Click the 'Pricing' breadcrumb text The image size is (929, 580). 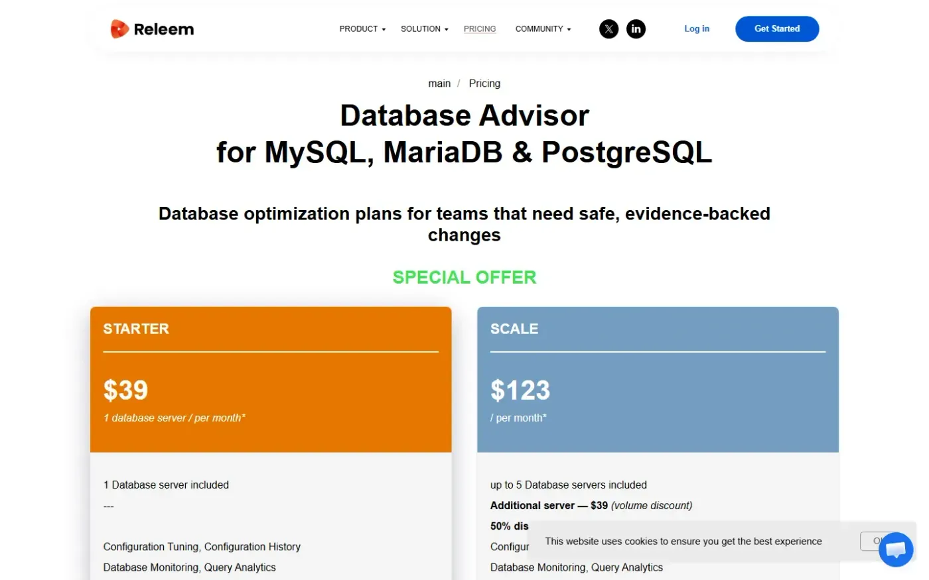[484, 84]
